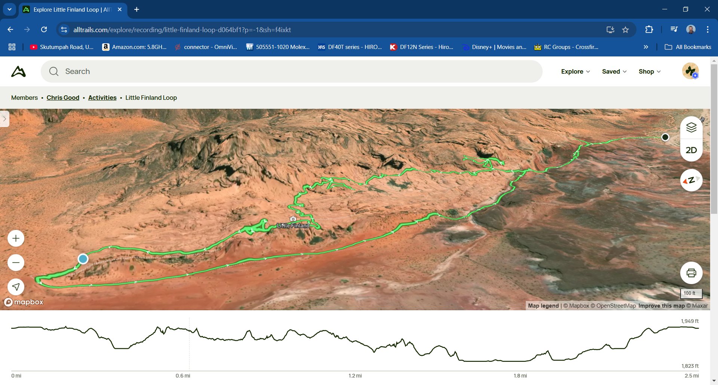Expand the collapsed left side panel
Image resolution: width=718 pixels, height=385 pixels.
(x=4, y=119)
